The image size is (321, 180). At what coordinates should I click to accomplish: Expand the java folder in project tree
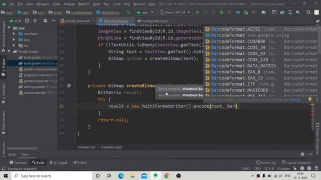click(14, 39)
